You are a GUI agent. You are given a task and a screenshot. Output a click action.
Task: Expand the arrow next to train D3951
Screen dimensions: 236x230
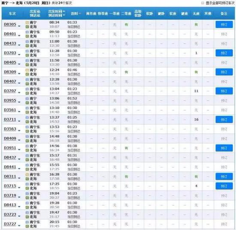point(19,150)
